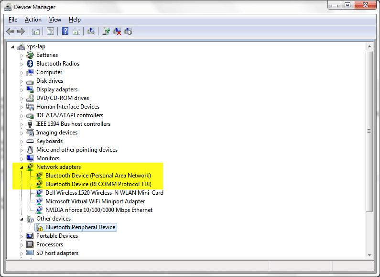Collapse the Other devices category
Viewport: 380px width, 277px height.
pyautogui.click(x=22, y=219)
